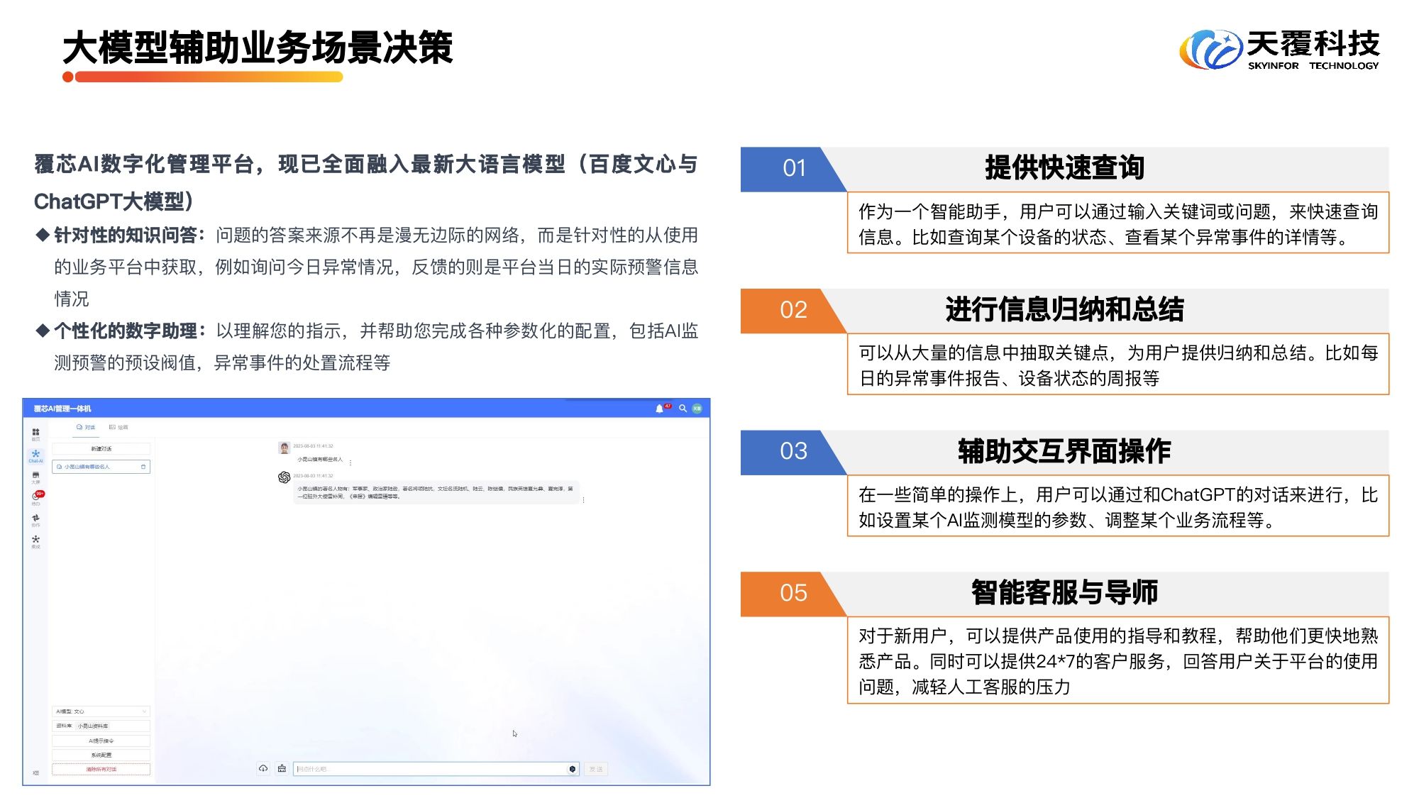Click the notification bell icon
Viewport: 1419px width, 798px height.
coord(659,409)
